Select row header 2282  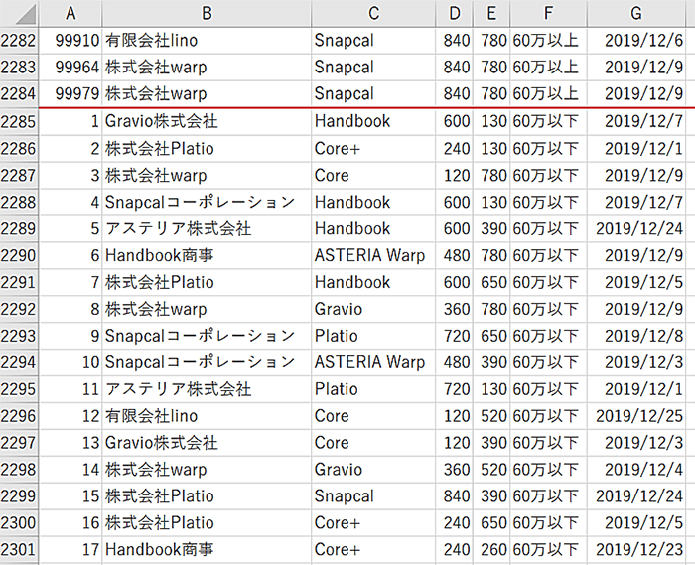(19, 41)
